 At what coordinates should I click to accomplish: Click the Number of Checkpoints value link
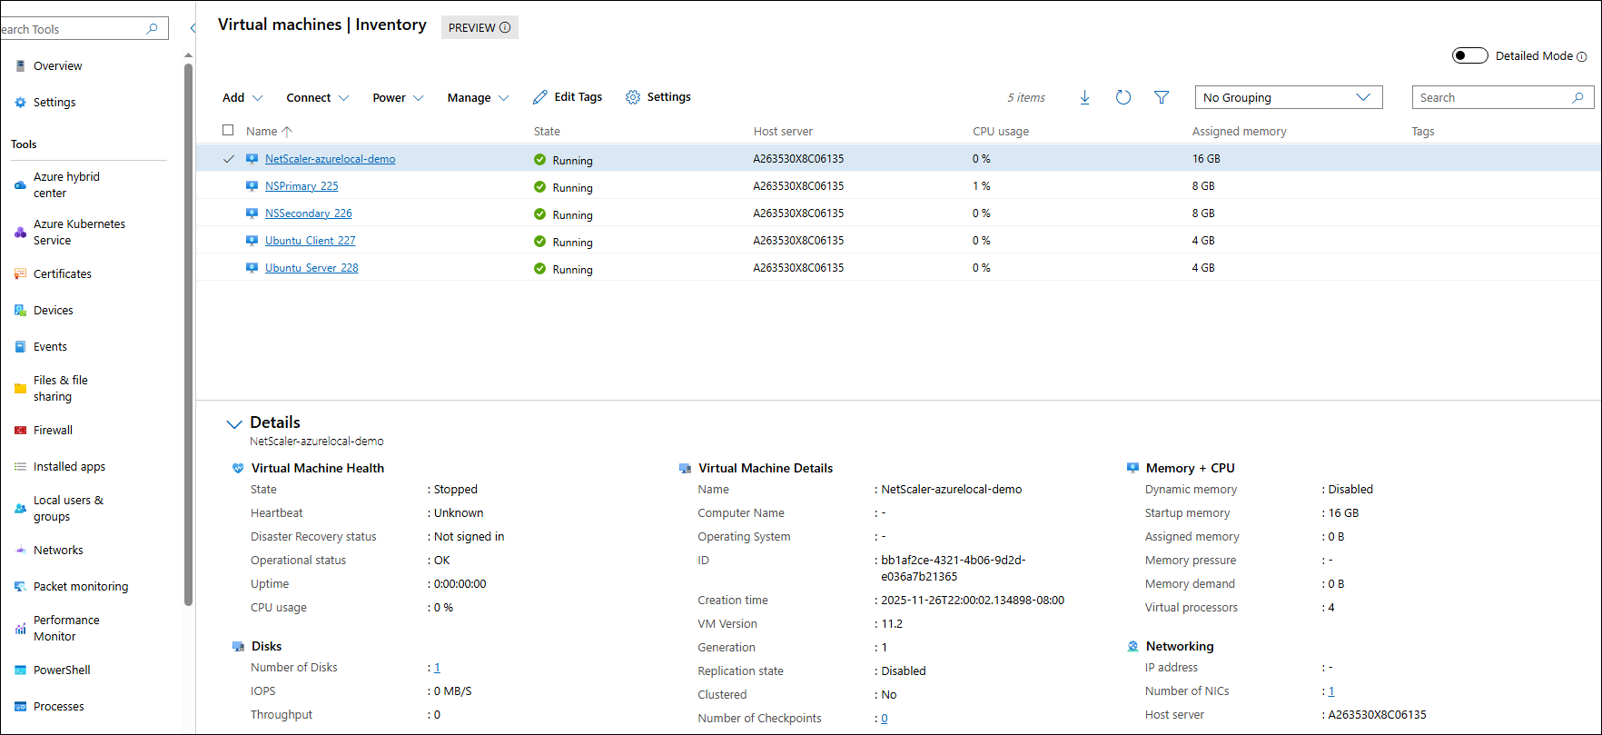tap(885, 719)
